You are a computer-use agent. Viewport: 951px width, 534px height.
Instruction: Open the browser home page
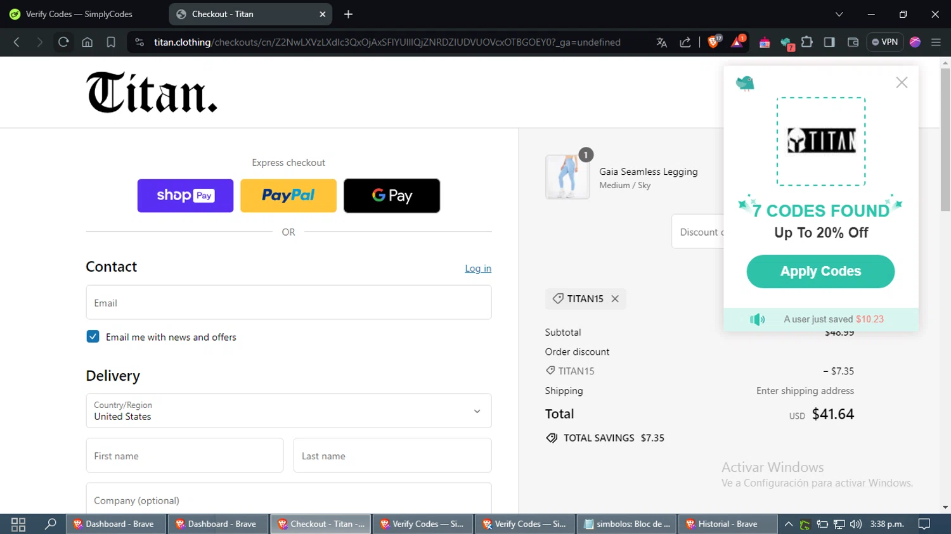pos(87,42)
